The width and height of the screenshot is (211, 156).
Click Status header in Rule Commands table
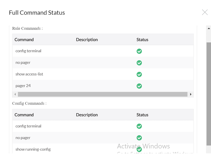click(x=142, y=40)
